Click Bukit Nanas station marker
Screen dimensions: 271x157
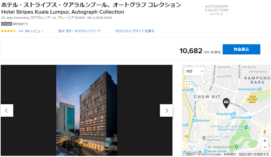(250, 117)
